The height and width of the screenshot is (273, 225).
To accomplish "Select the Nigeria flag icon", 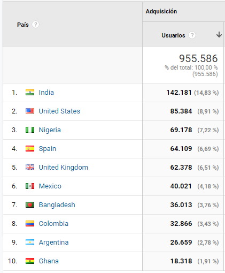I will (x=30, y=130).
